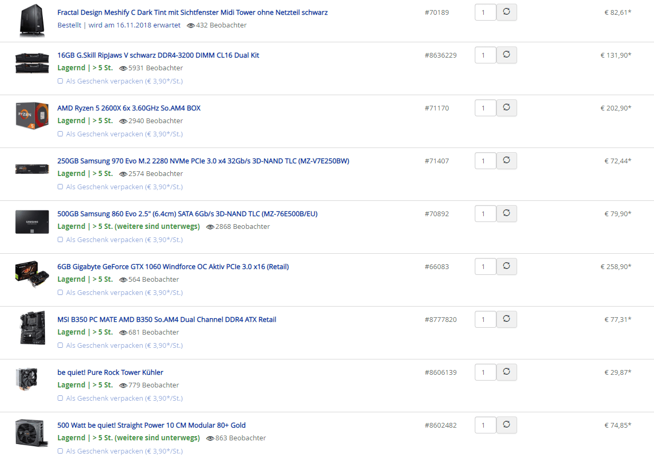Viewport: 654px width, 462px height.
Task: Open AMD Ryzen 5 2600X product link
Action: (129, 108)
